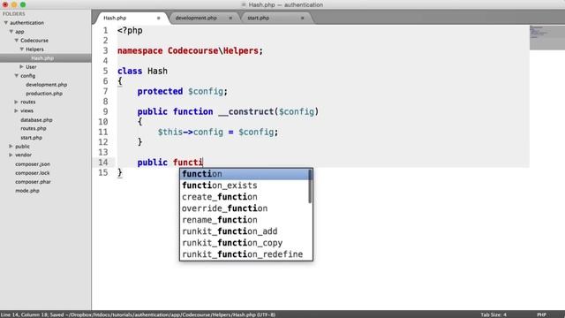Expand the User folder arrow
The image size is (565, 318).
[x=21, y=67]
